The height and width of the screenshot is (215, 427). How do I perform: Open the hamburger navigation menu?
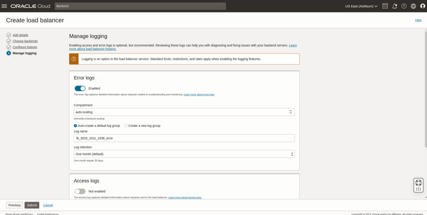pos(4,6)
